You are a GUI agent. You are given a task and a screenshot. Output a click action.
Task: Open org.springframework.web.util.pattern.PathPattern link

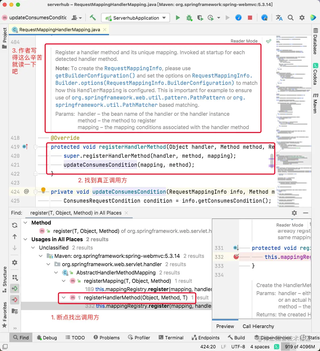[x=148, y=97]
